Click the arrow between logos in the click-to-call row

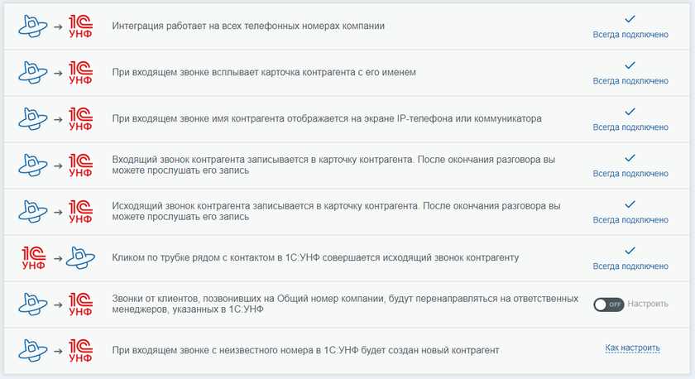click(57, 258)
